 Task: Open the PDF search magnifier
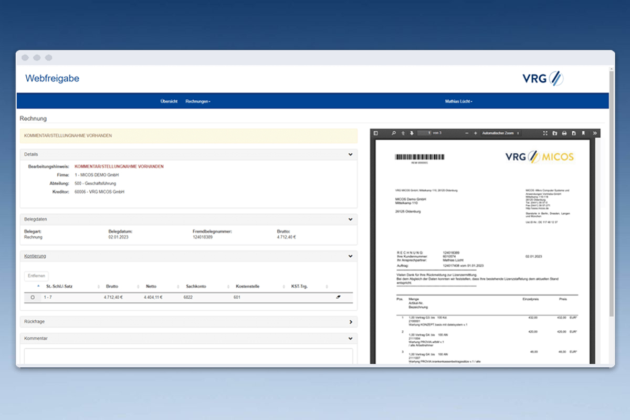tap(394, 133)
